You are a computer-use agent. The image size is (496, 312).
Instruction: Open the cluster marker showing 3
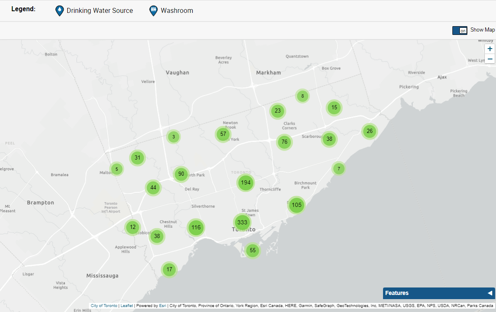click(173, 137)
